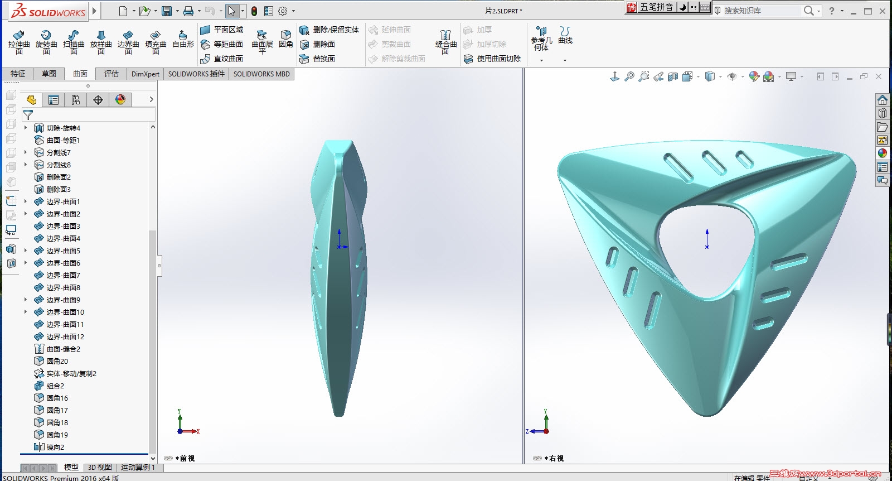Image resolution: width=892 pixels, height=481 pixels.
Task: Select the 曲面展平 surface flatten tool
Action: tap(262, 42)
